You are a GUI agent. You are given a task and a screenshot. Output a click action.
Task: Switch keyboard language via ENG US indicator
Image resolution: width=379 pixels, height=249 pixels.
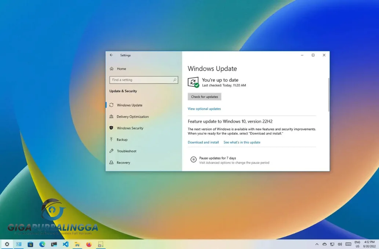357,244
